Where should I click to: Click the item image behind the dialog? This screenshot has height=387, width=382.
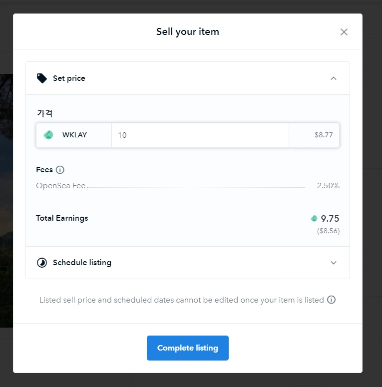[6, 200]
